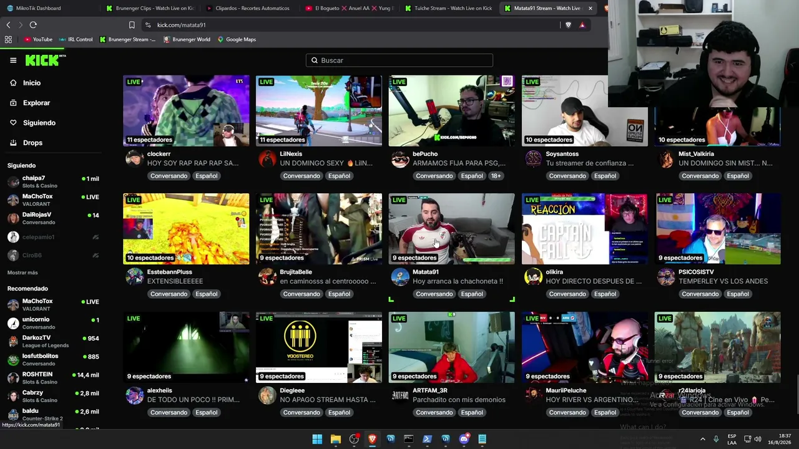Click the Conversando tag under Soysantoss

pos(567,176)
